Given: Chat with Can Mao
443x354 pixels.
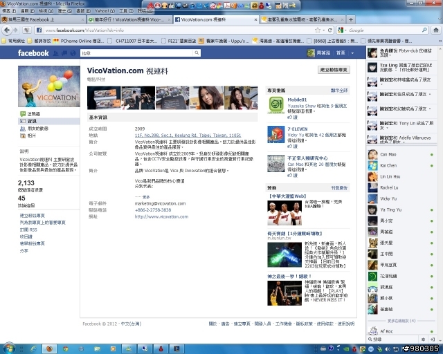Looking at the screenshot, I should tap(401, 154).
